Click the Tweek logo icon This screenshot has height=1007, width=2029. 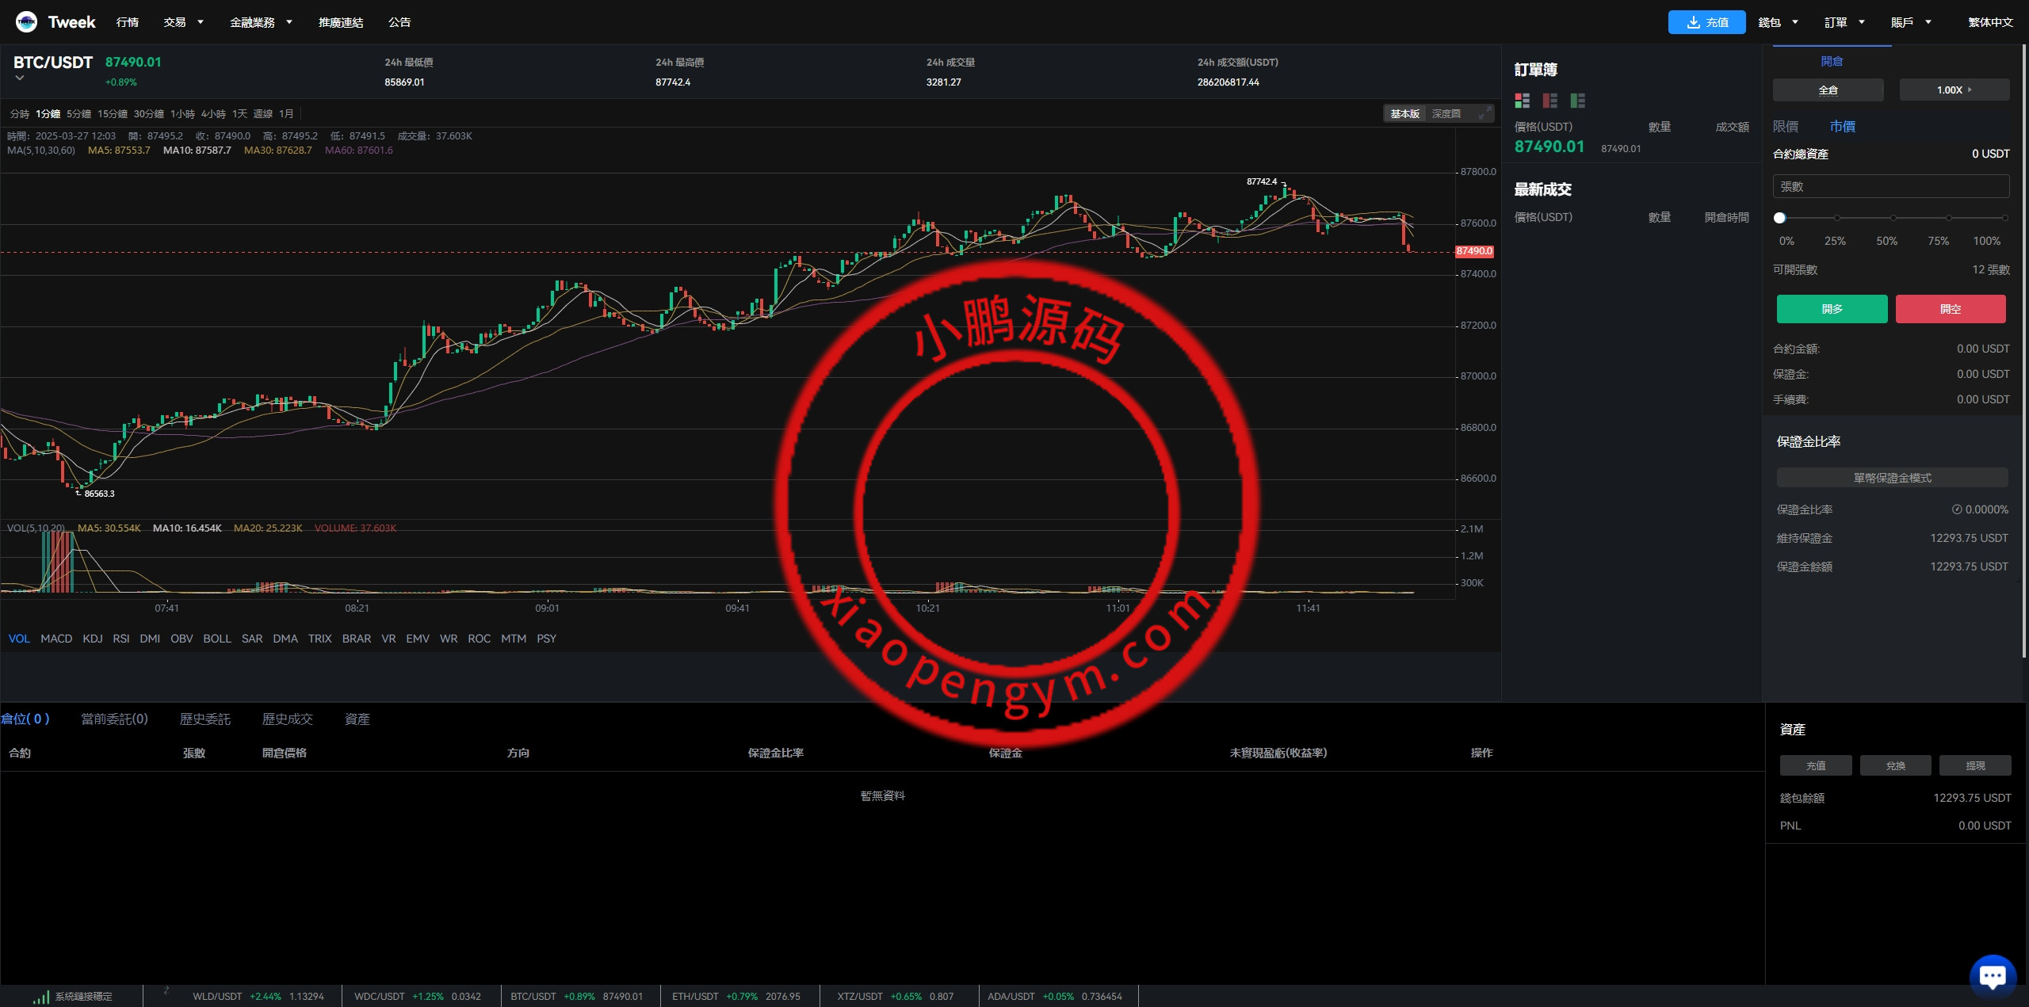click(x=26, y=22)
